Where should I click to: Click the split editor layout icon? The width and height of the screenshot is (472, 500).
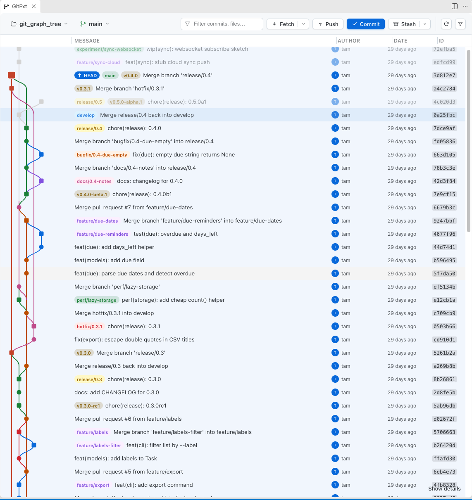click(x=455, y=6)
